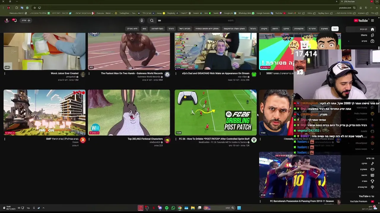Open FC Barcelona Possession & Passing thumbnail
The height and width of the screenshot is (213, 380).
point(300,175)
